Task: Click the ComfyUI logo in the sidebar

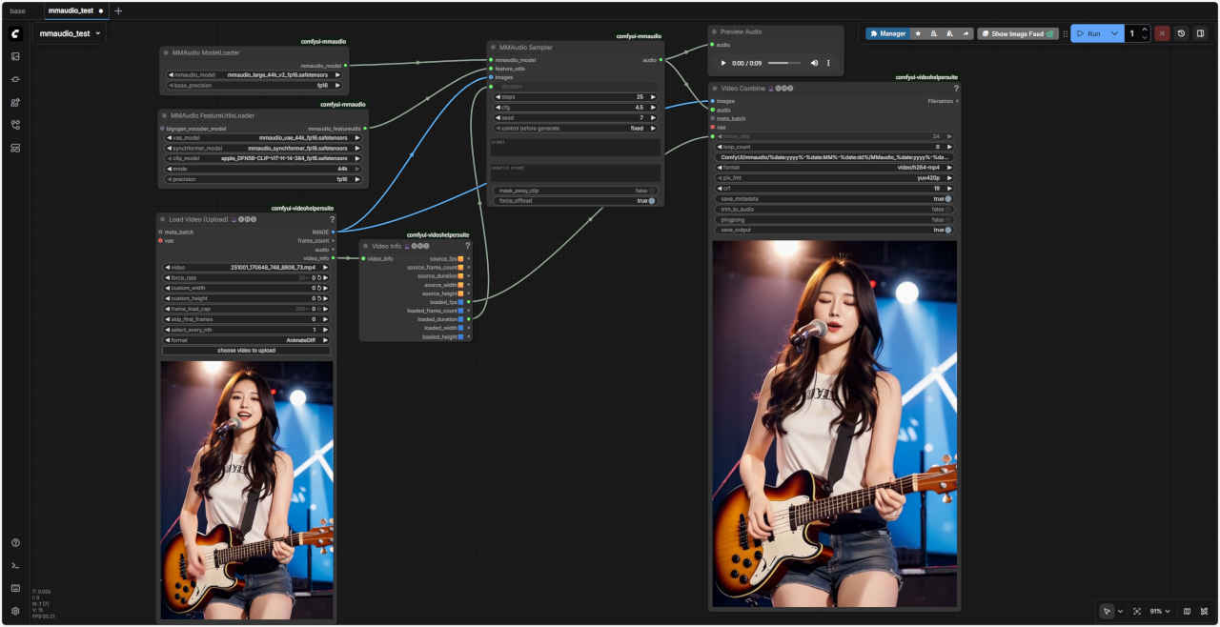Action: (15, 33)
